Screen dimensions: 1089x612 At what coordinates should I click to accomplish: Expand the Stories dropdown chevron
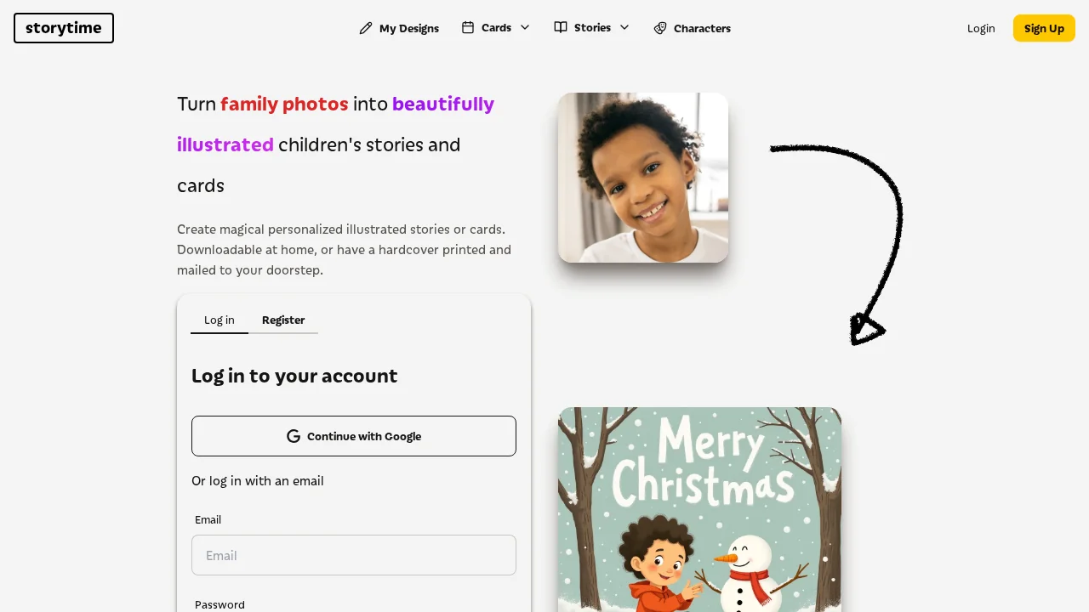(624, 27)
